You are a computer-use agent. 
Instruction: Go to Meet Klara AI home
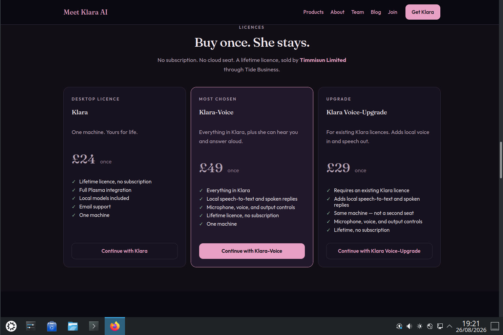tap(86, 12)
